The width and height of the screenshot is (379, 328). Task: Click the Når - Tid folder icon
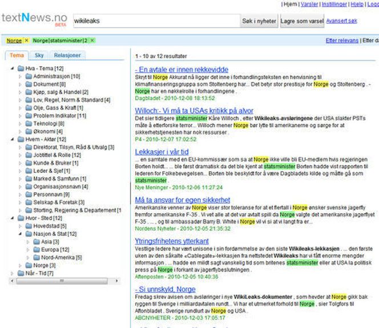[21, 273]
